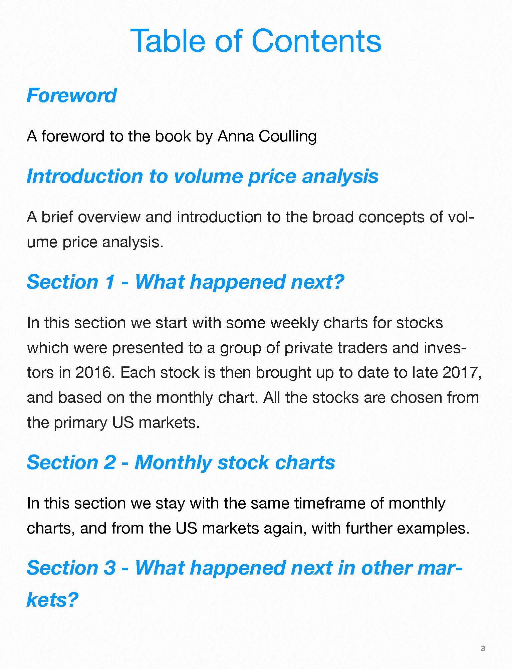Click the line "the primary US markets."
Viewport: 512px width, 669px height.
pos(113,422)
